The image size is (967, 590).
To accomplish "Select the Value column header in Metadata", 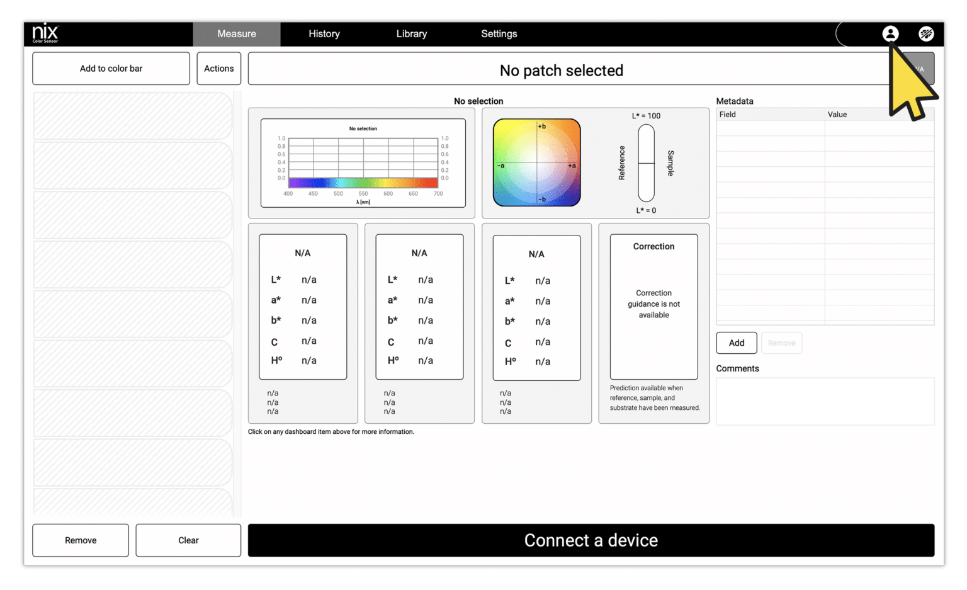I will (879, 115).
